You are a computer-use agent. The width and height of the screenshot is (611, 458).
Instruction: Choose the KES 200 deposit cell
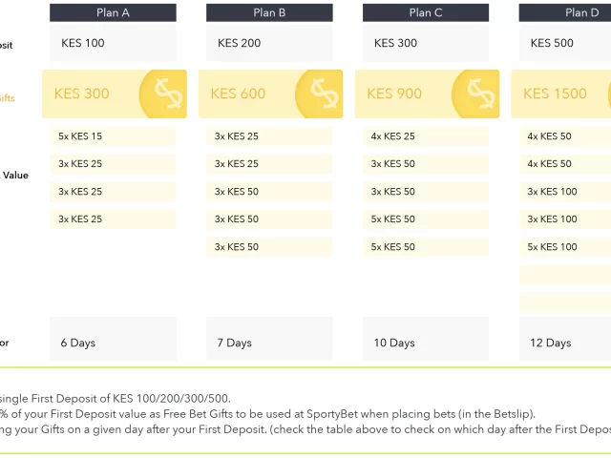(269, 43)
